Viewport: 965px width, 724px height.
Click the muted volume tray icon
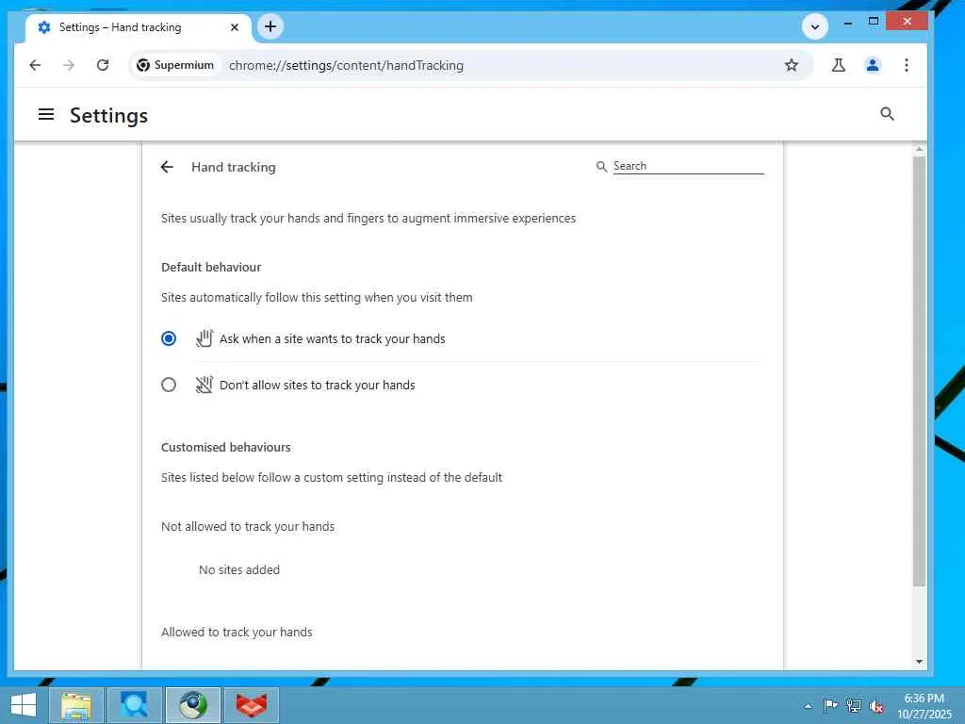click(x=876, y=706)
